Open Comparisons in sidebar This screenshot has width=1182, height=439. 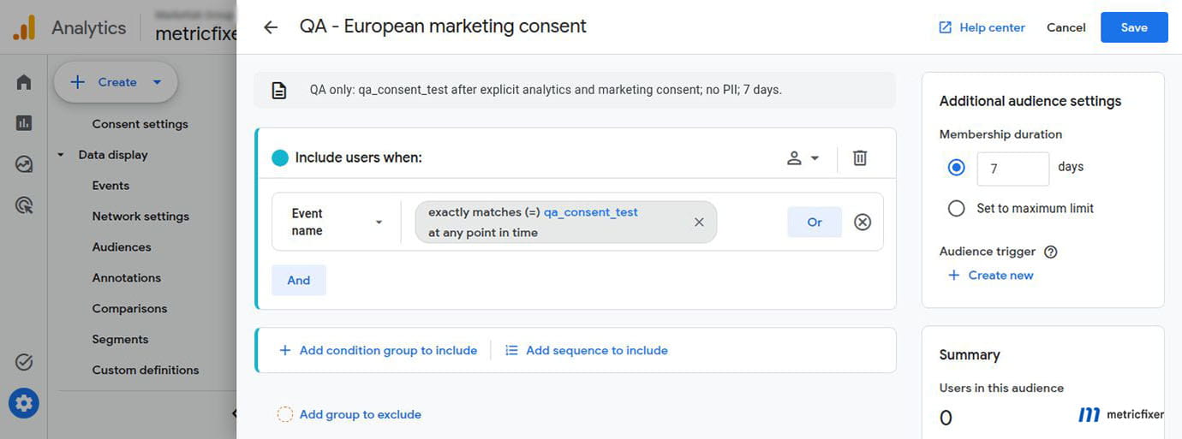[x=129, y=309]
